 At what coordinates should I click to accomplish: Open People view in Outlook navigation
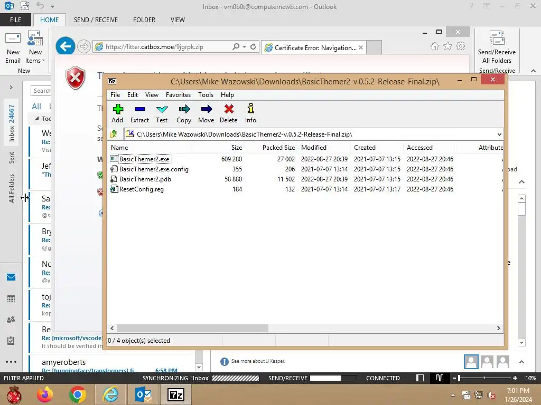pos(11,320)
